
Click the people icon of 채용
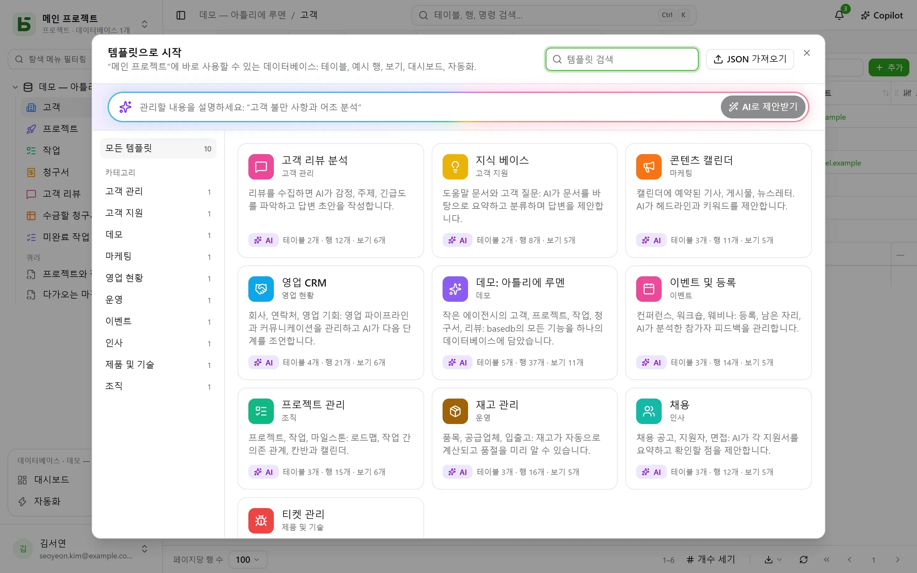click(649, 411)
